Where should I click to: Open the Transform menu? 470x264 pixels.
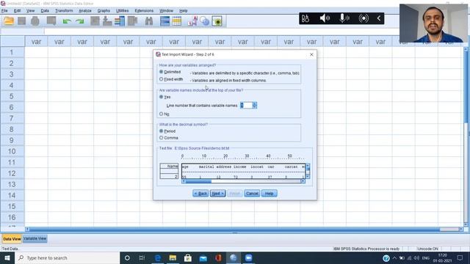pyautogui.click(x=64, y=10)
